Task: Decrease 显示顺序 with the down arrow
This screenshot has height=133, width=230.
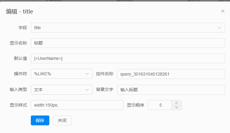Action: tap(177, 108)
